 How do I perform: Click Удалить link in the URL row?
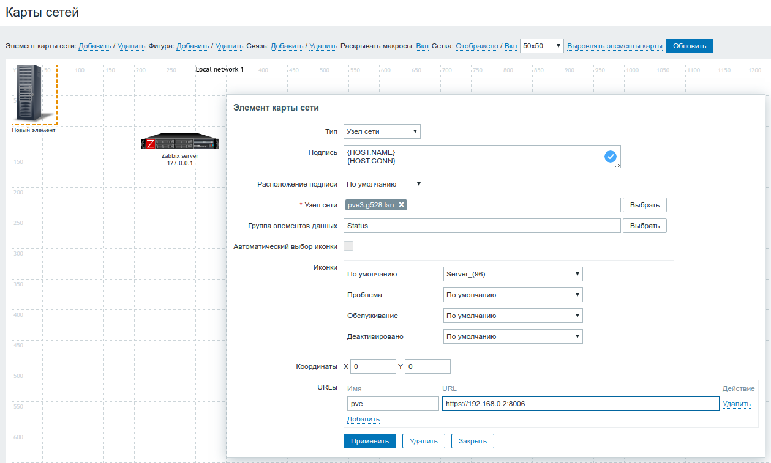click(x=737, y=404)
